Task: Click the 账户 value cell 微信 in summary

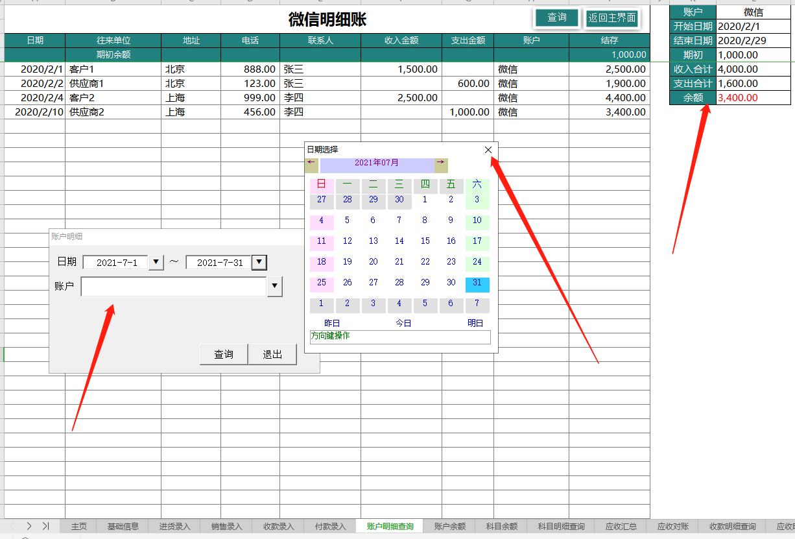Action: pos(753,12)
